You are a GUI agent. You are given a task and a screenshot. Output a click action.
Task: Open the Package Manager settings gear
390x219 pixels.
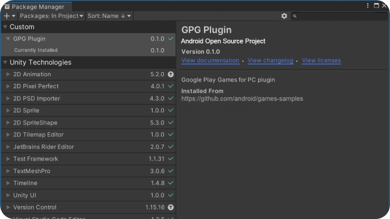284,16
